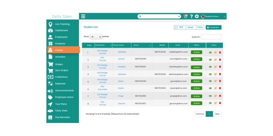Go to Previous page
This screenshot has height=136, width=273.
(x=200, y=114)
